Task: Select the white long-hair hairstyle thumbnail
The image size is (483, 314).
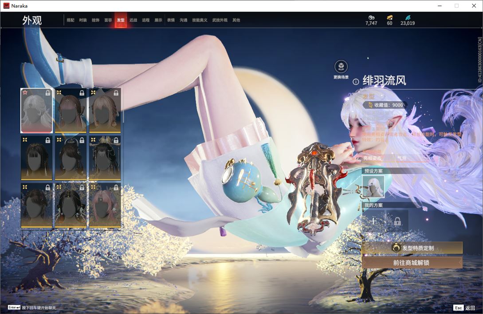Action: [37, 111]
